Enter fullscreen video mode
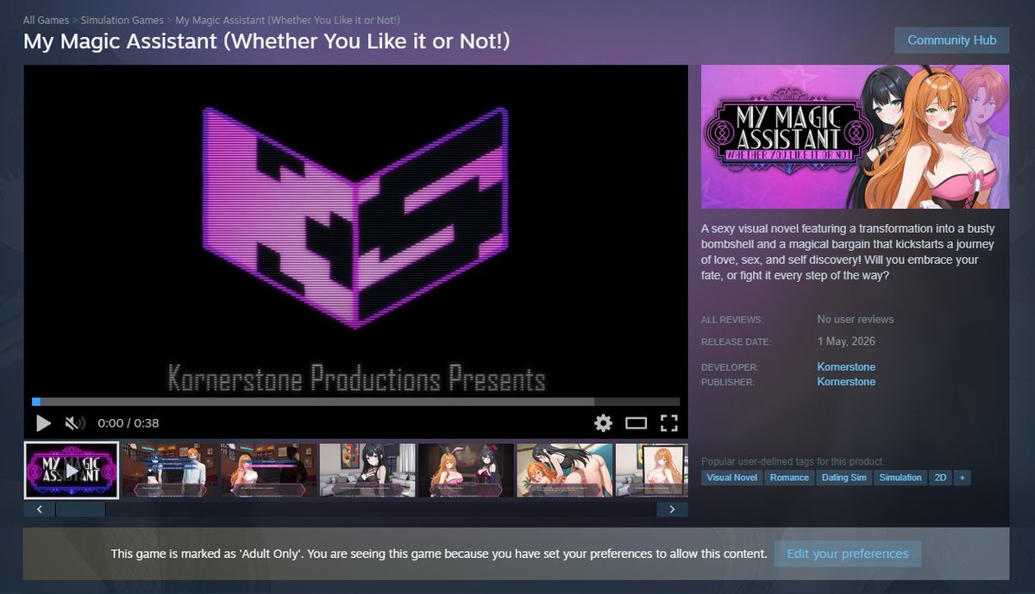 [x=668, y=423]
